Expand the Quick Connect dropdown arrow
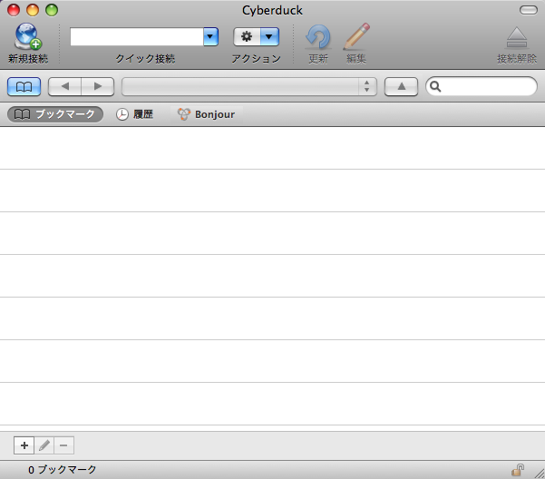Image resolution: width=545 pixels, height=479 pixels. [x=210, y=37]
